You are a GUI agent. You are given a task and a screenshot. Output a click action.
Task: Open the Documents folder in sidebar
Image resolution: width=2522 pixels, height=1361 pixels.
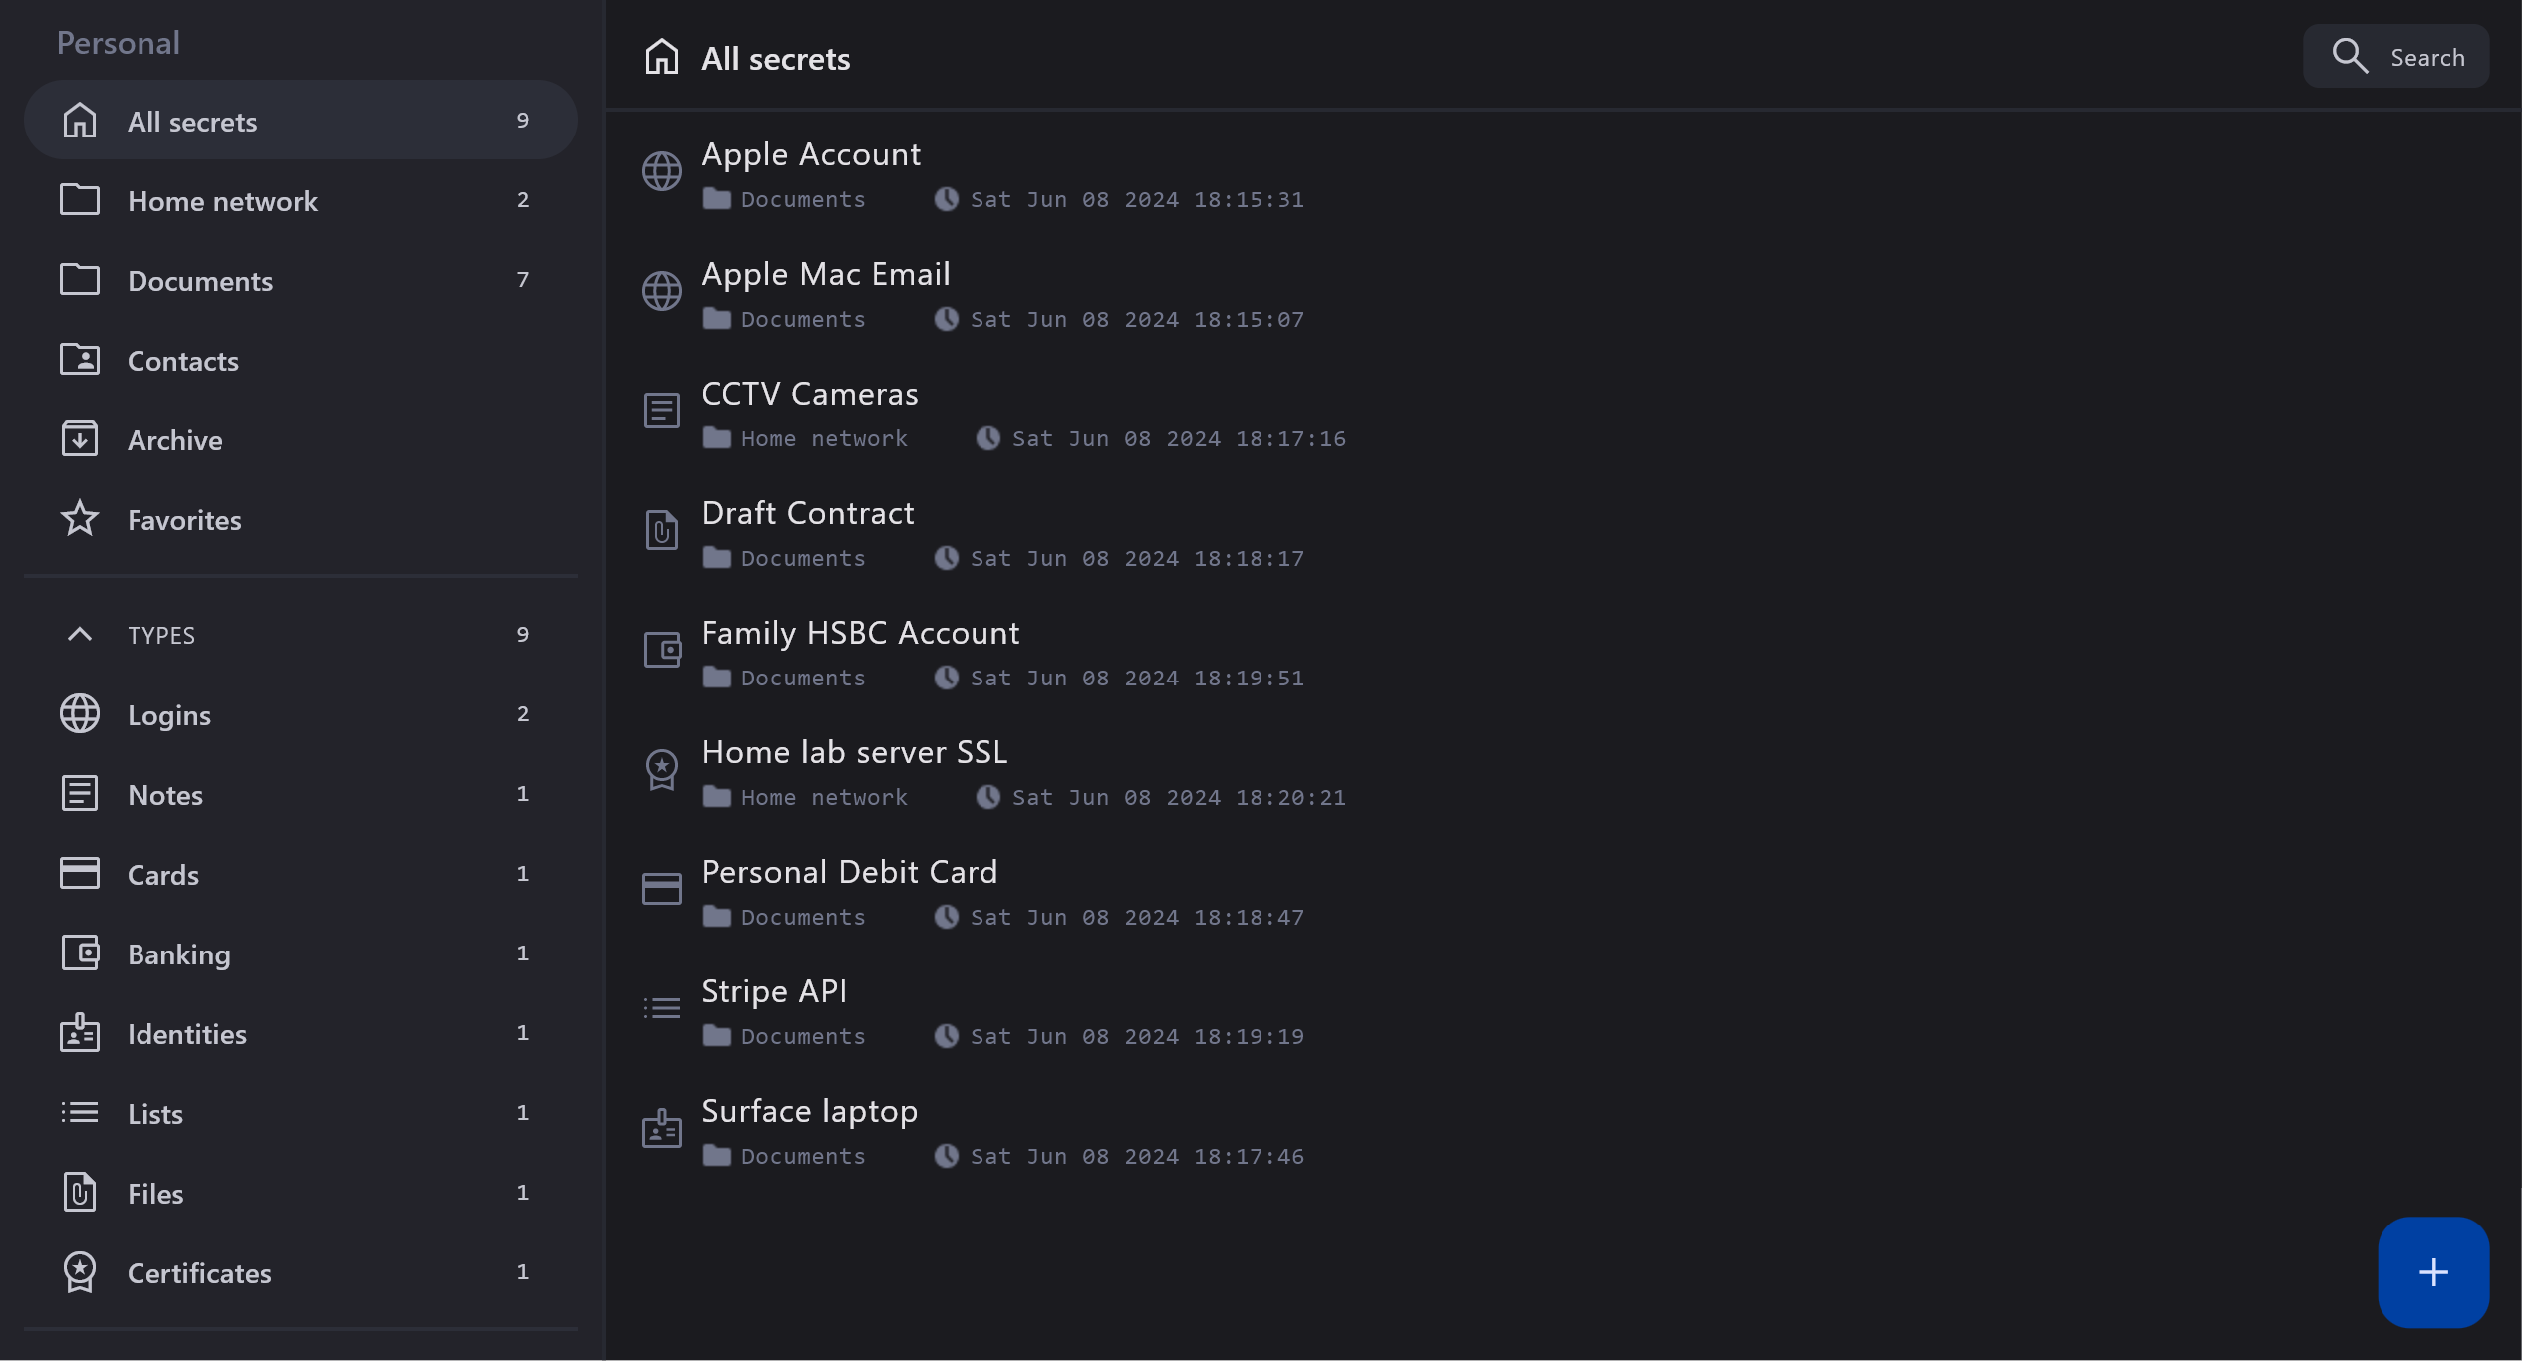[x=199, y=281]
